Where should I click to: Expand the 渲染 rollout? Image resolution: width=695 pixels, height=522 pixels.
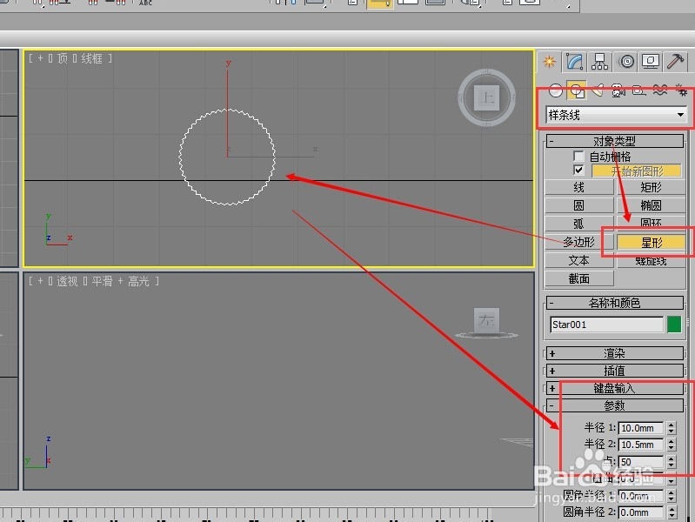[x=614, y=353]
